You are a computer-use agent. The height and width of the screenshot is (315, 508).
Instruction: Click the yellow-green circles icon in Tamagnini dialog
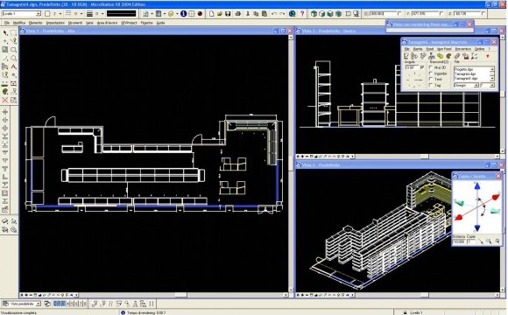point(440,56)
